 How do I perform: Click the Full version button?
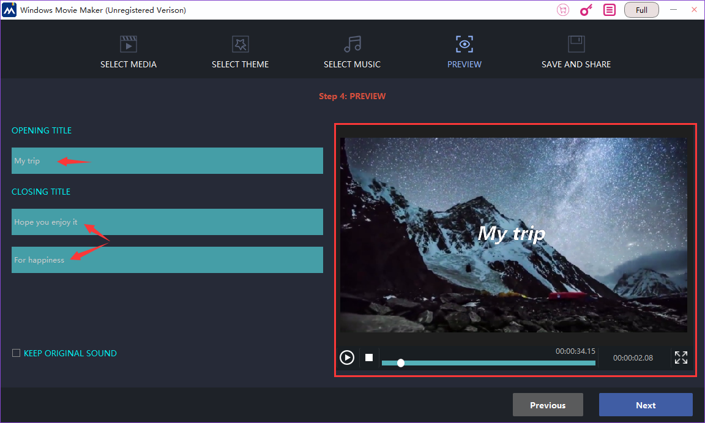tap(641, 10)
